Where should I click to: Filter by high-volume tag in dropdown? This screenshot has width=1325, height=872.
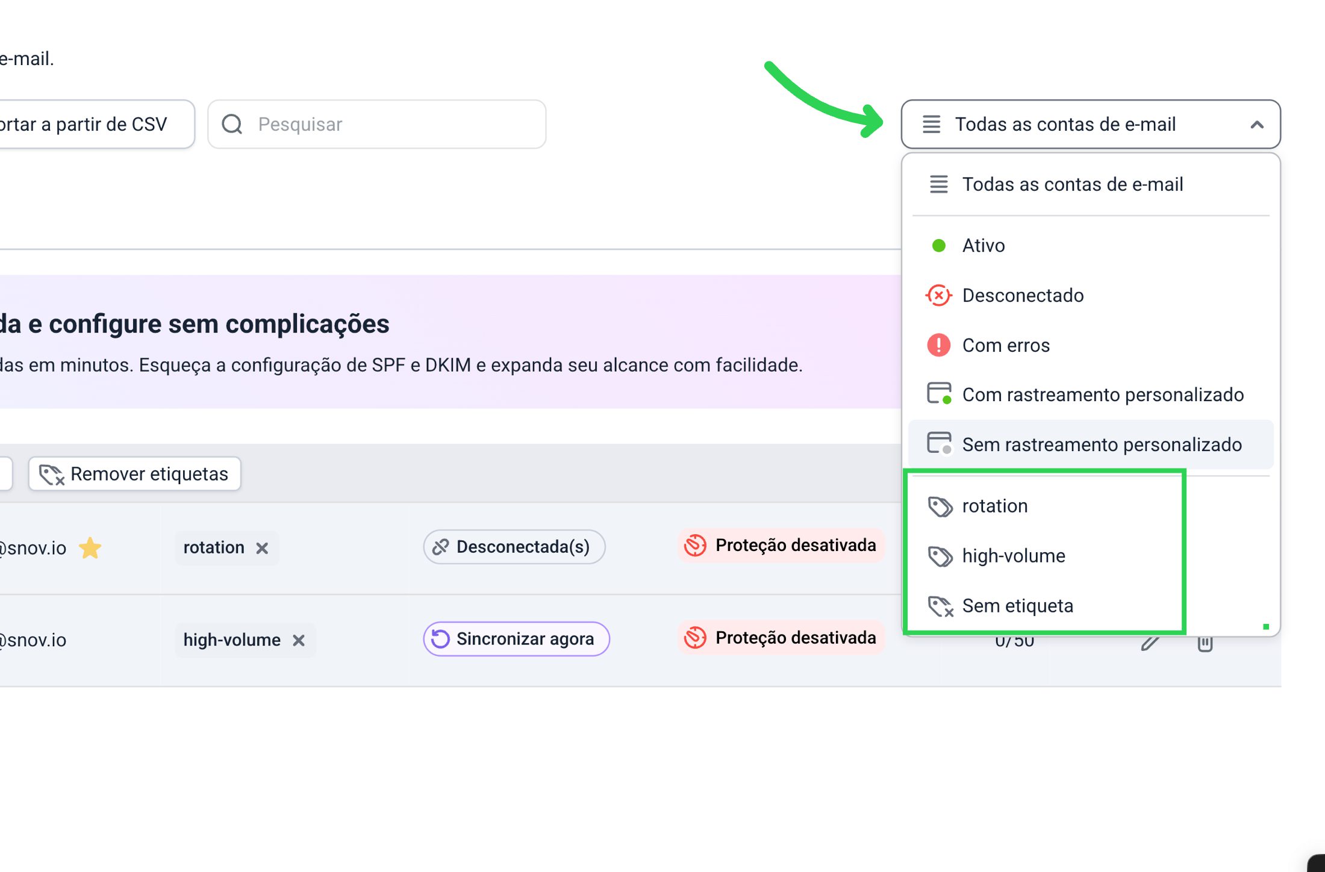click(1013, 556)
